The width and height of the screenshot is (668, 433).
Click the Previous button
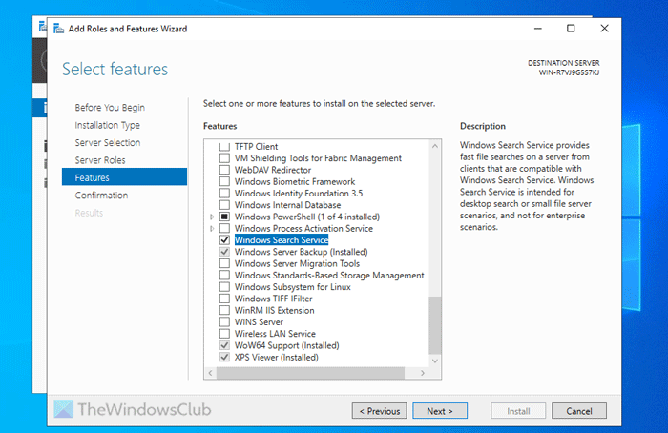click(x=379, y=411)
